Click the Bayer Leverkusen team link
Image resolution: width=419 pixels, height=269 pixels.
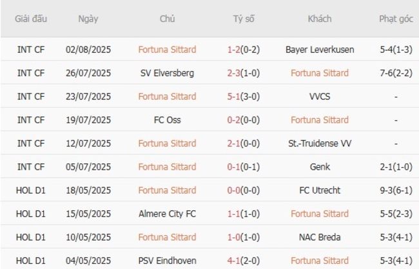coord(319,50)
